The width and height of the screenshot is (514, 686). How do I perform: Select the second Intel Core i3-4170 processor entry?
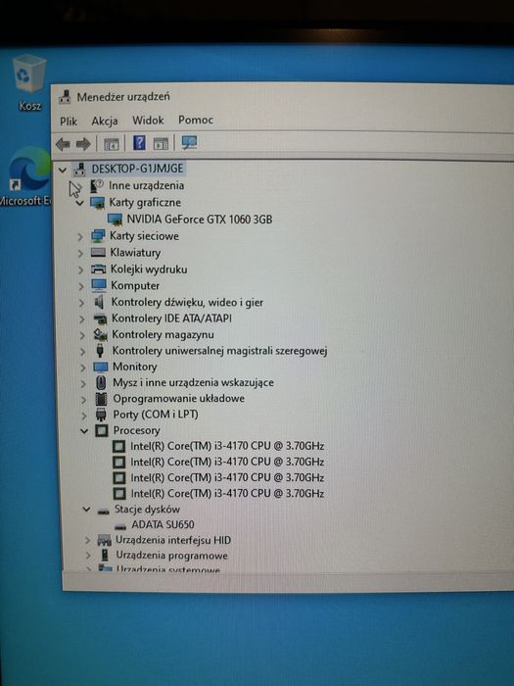click(227, 462)
